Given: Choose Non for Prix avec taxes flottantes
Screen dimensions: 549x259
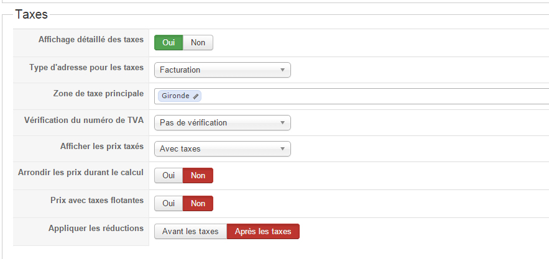Looking at the screenshot, I should pos(198,203).
